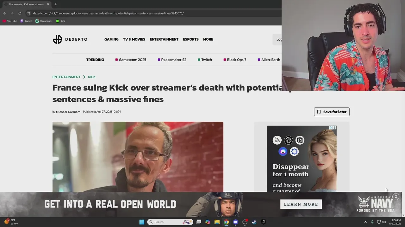
Task: Click LEARN MORE on the Navy banner ad
Action: coord(301,204)
